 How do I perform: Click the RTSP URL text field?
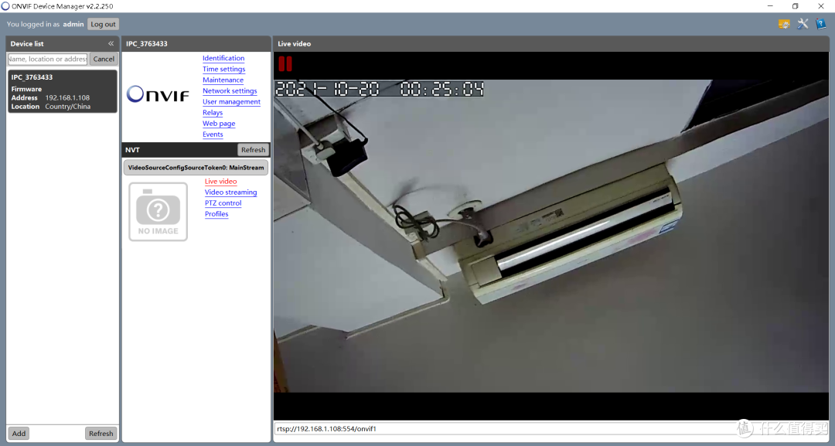[503, 428]
